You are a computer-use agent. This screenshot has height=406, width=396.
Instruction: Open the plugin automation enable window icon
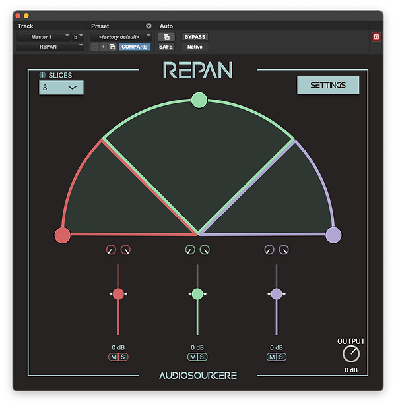166,37
